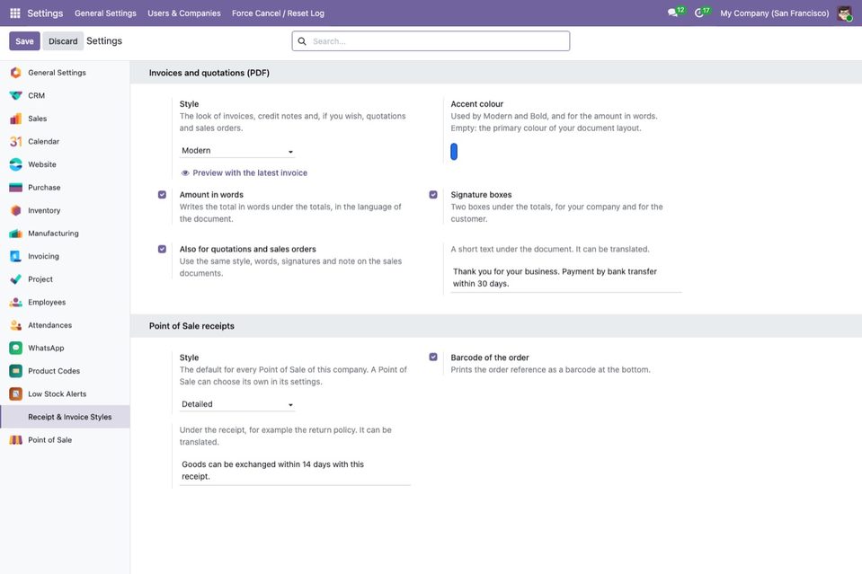
Task: Open the My Company (San Francisco) switcher
Action: click(x=774, y=13)
